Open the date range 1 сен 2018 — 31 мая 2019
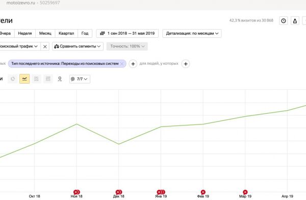 (x=127, y=33)
